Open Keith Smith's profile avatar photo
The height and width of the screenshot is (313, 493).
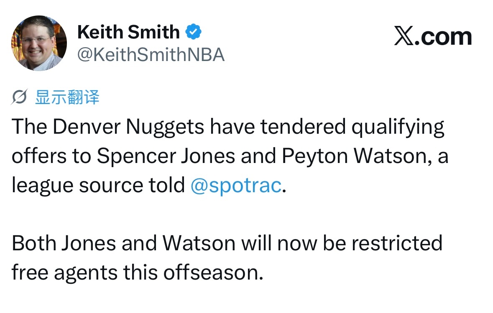[x=39, y=43]
